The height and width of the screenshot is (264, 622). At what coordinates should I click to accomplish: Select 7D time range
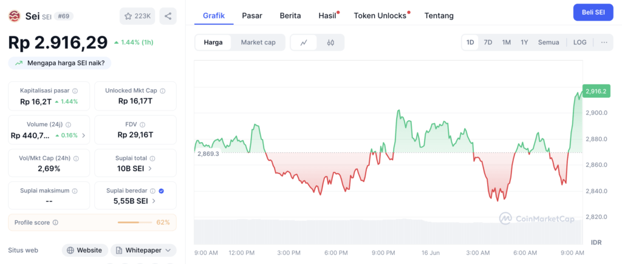[488, 42]
